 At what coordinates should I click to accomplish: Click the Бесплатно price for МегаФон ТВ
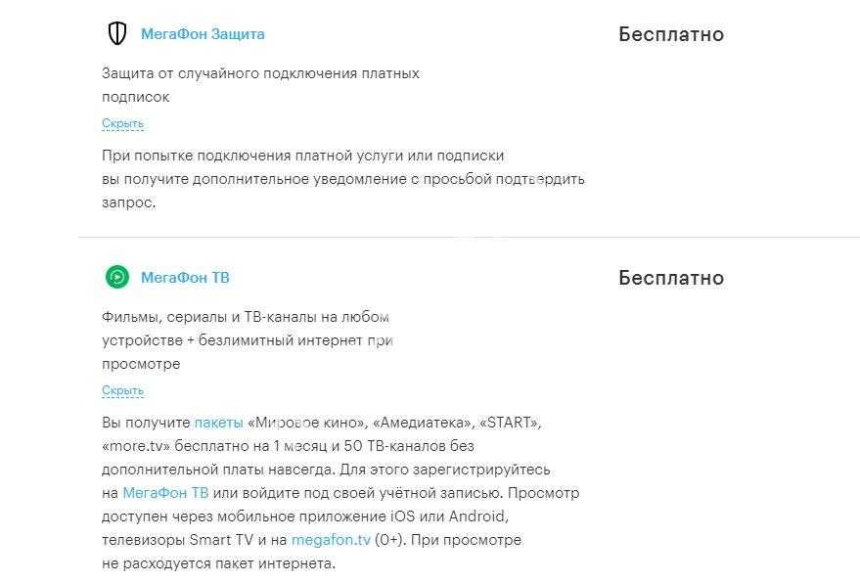[670, 279]
